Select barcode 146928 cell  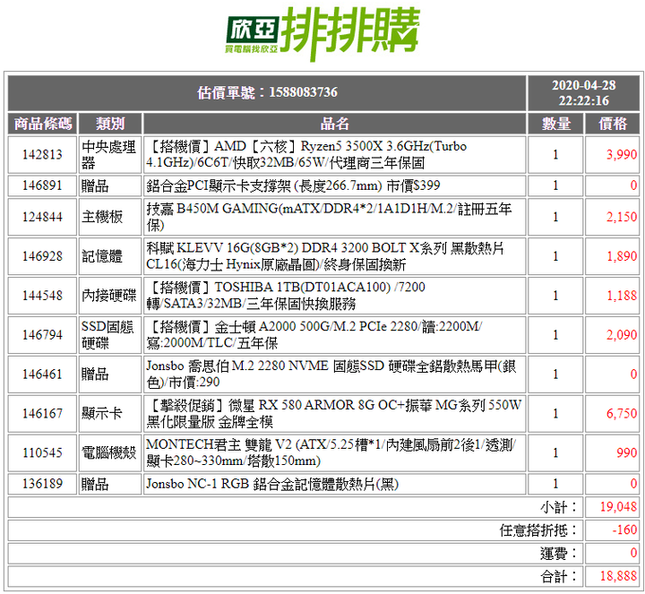click(x=43, y=256)
